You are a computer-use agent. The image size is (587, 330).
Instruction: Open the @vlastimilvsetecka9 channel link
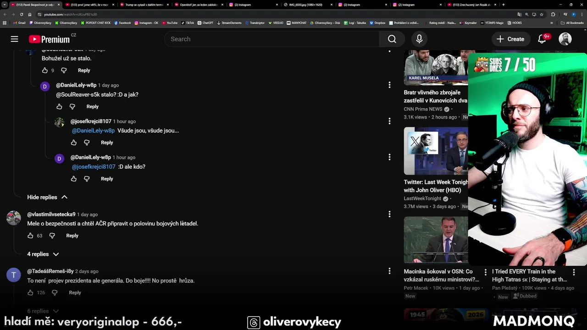51,214
